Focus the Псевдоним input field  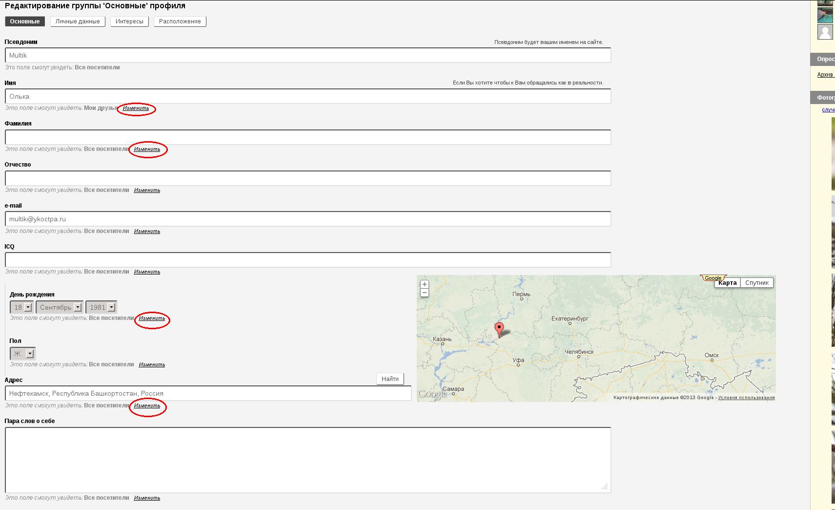click(x=307, y=55)
